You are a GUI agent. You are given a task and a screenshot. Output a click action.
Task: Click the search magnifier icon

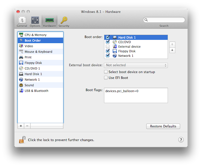click(x=146, y=20)
